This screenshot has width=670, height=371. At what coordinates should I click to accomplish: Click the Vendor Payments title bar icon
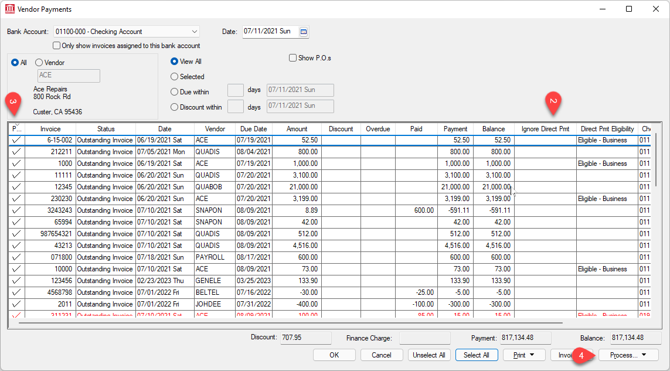9,9
